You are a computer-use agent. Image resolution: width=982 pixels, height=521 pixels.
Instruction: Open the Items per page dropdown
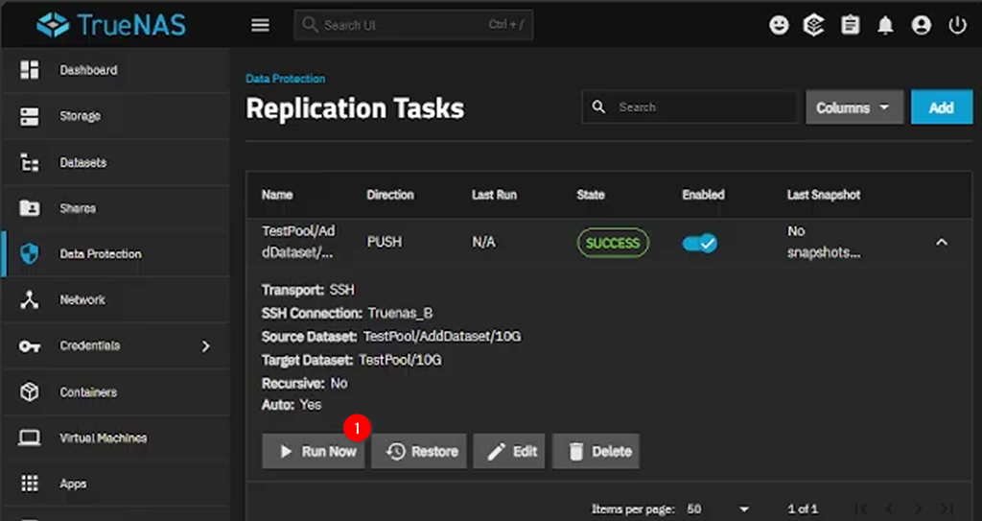coord(719,509)
